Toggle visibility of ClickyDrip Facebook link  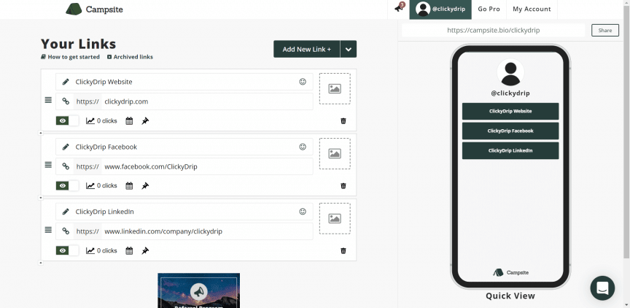click(67, 186)
